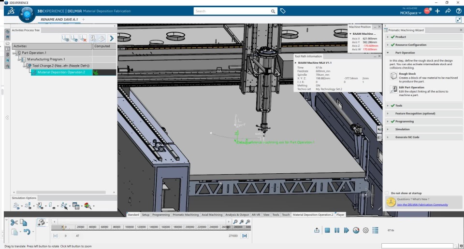
Task: Collapse the Tool Change.2 tree node
Action: [25, 66]
